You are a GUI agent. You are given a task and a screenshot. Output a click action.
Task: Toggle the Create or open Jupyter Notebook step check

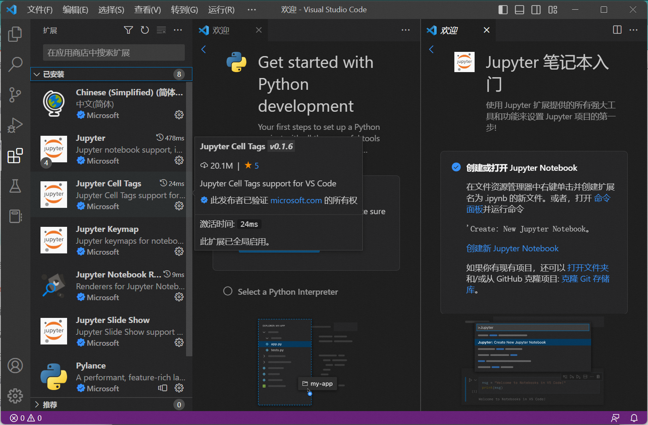pos(456,167)
